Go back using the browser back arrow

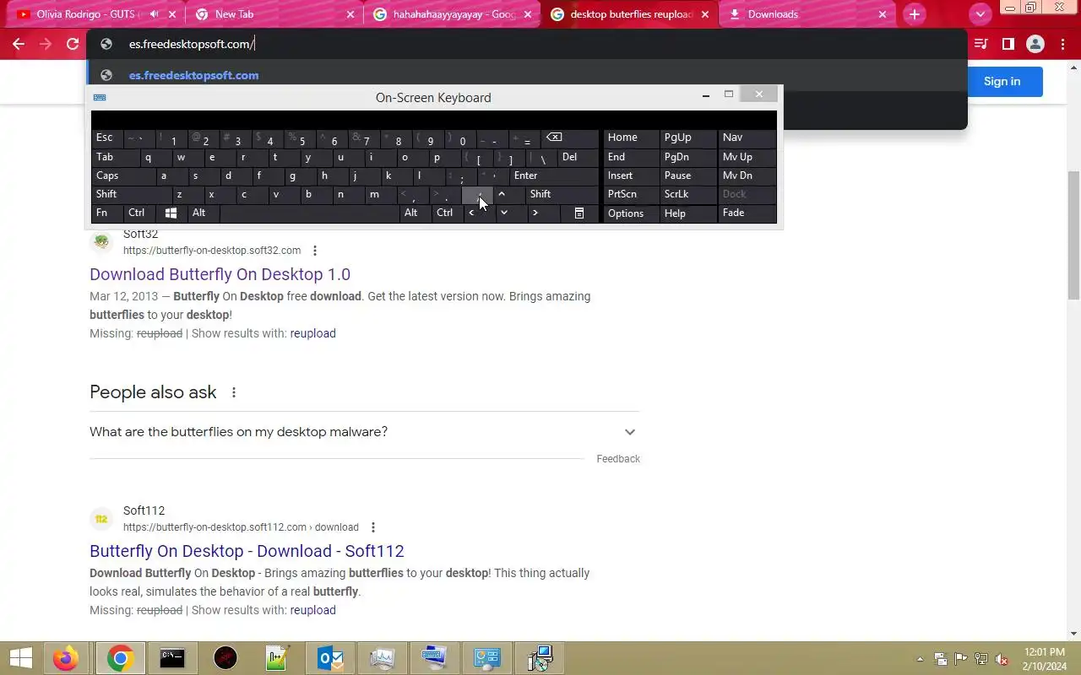tap(19, 44)
